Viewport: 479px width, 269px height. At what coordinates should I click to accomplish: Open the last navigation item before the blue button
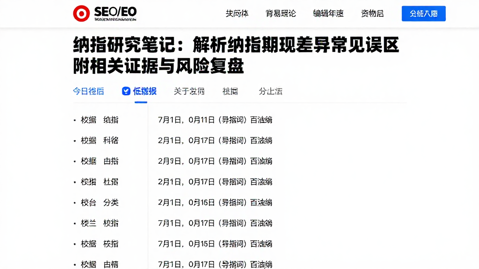pos(372,14)
